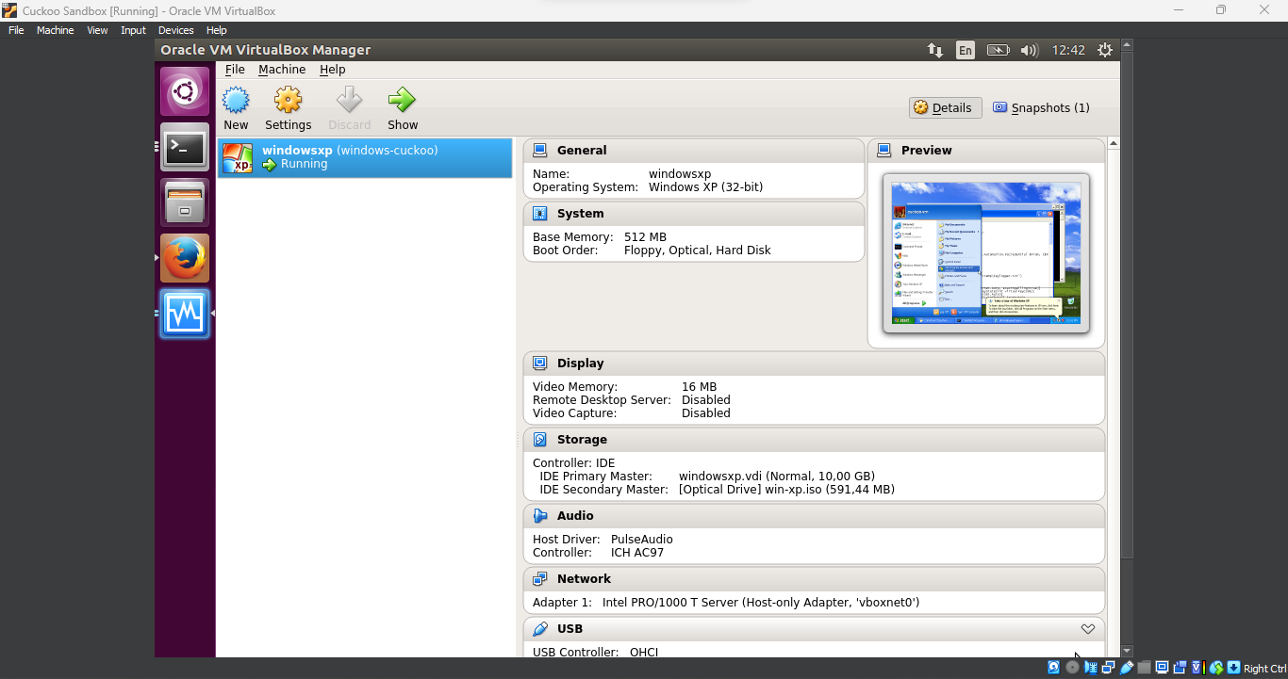Collapse the USB section chevron
This screenshot has width=1288, height=679.
pos(1087,628)
